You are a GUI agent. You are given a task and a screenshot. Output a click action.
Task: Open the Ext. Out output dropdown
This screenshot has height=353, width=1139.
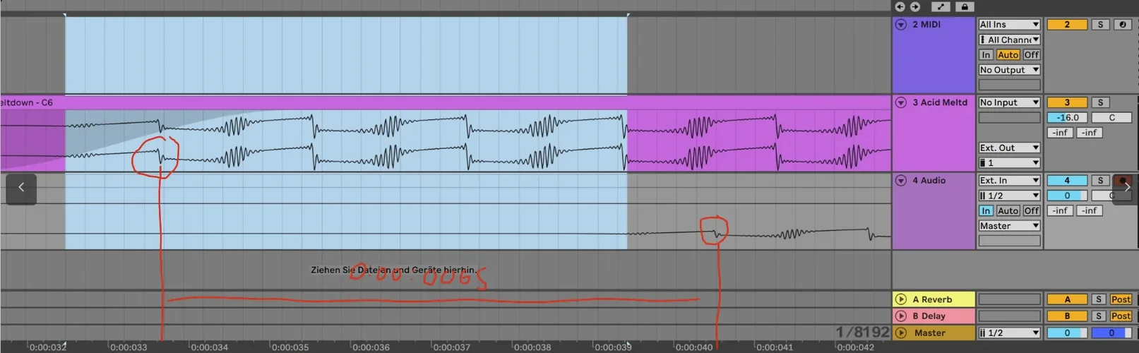tap(1009, 148)
